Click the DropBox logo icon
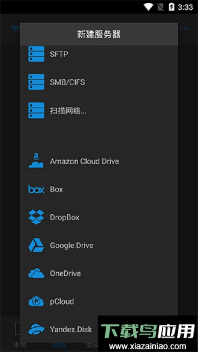Viewport: 198px width, 352px height. (x=36, y=217)
